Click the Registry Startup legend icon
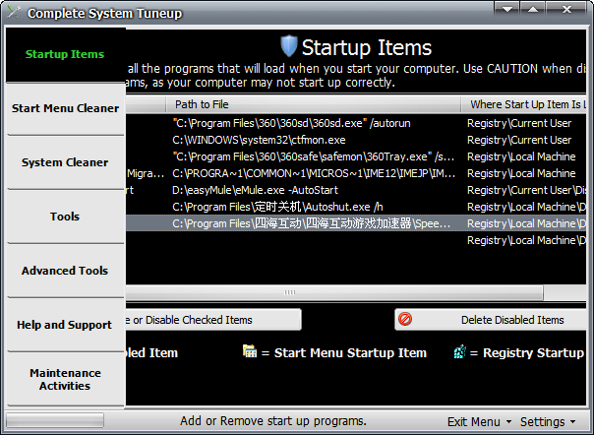Image resolution: width=594 pixels, height=435 pixels. coord(459,352)
